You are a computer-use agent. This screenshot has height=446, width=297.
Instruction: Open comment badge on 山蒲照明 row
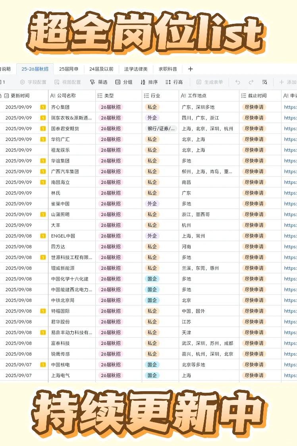click(43, 215)
